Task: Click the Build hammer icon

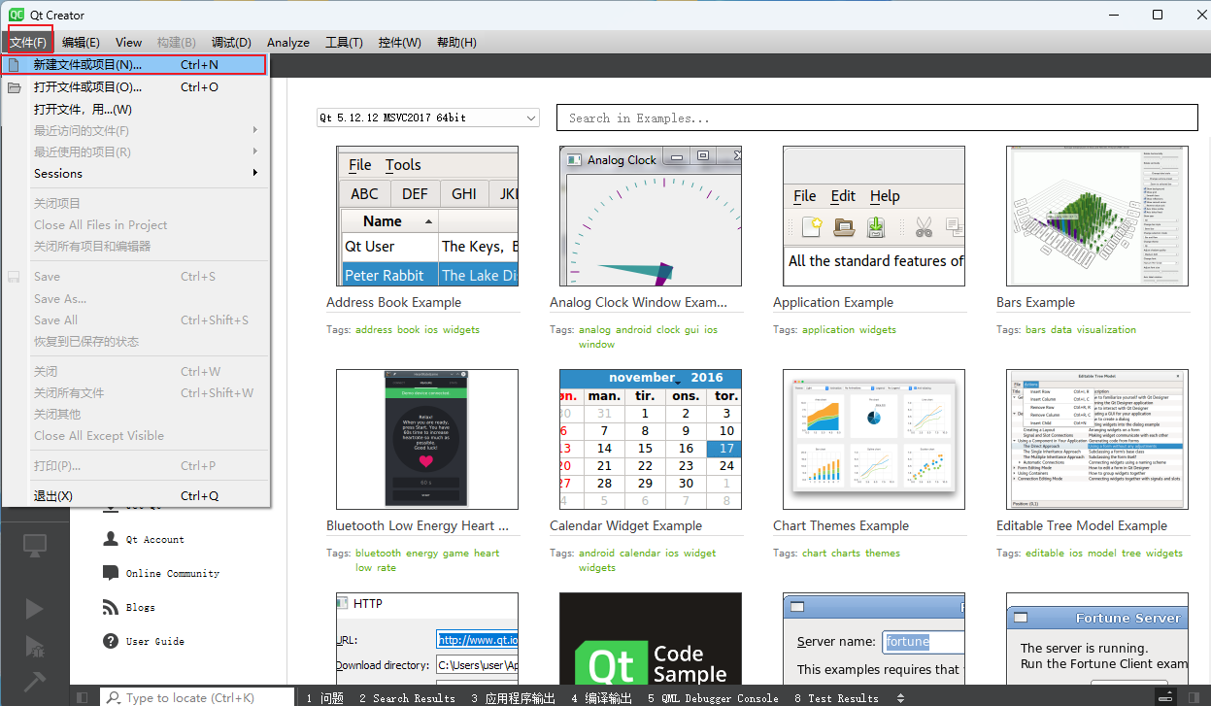Action: 34,681
